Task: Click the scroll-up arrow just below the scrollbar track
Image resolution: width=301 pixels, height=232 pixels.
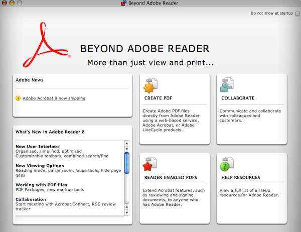Action: 127,207
